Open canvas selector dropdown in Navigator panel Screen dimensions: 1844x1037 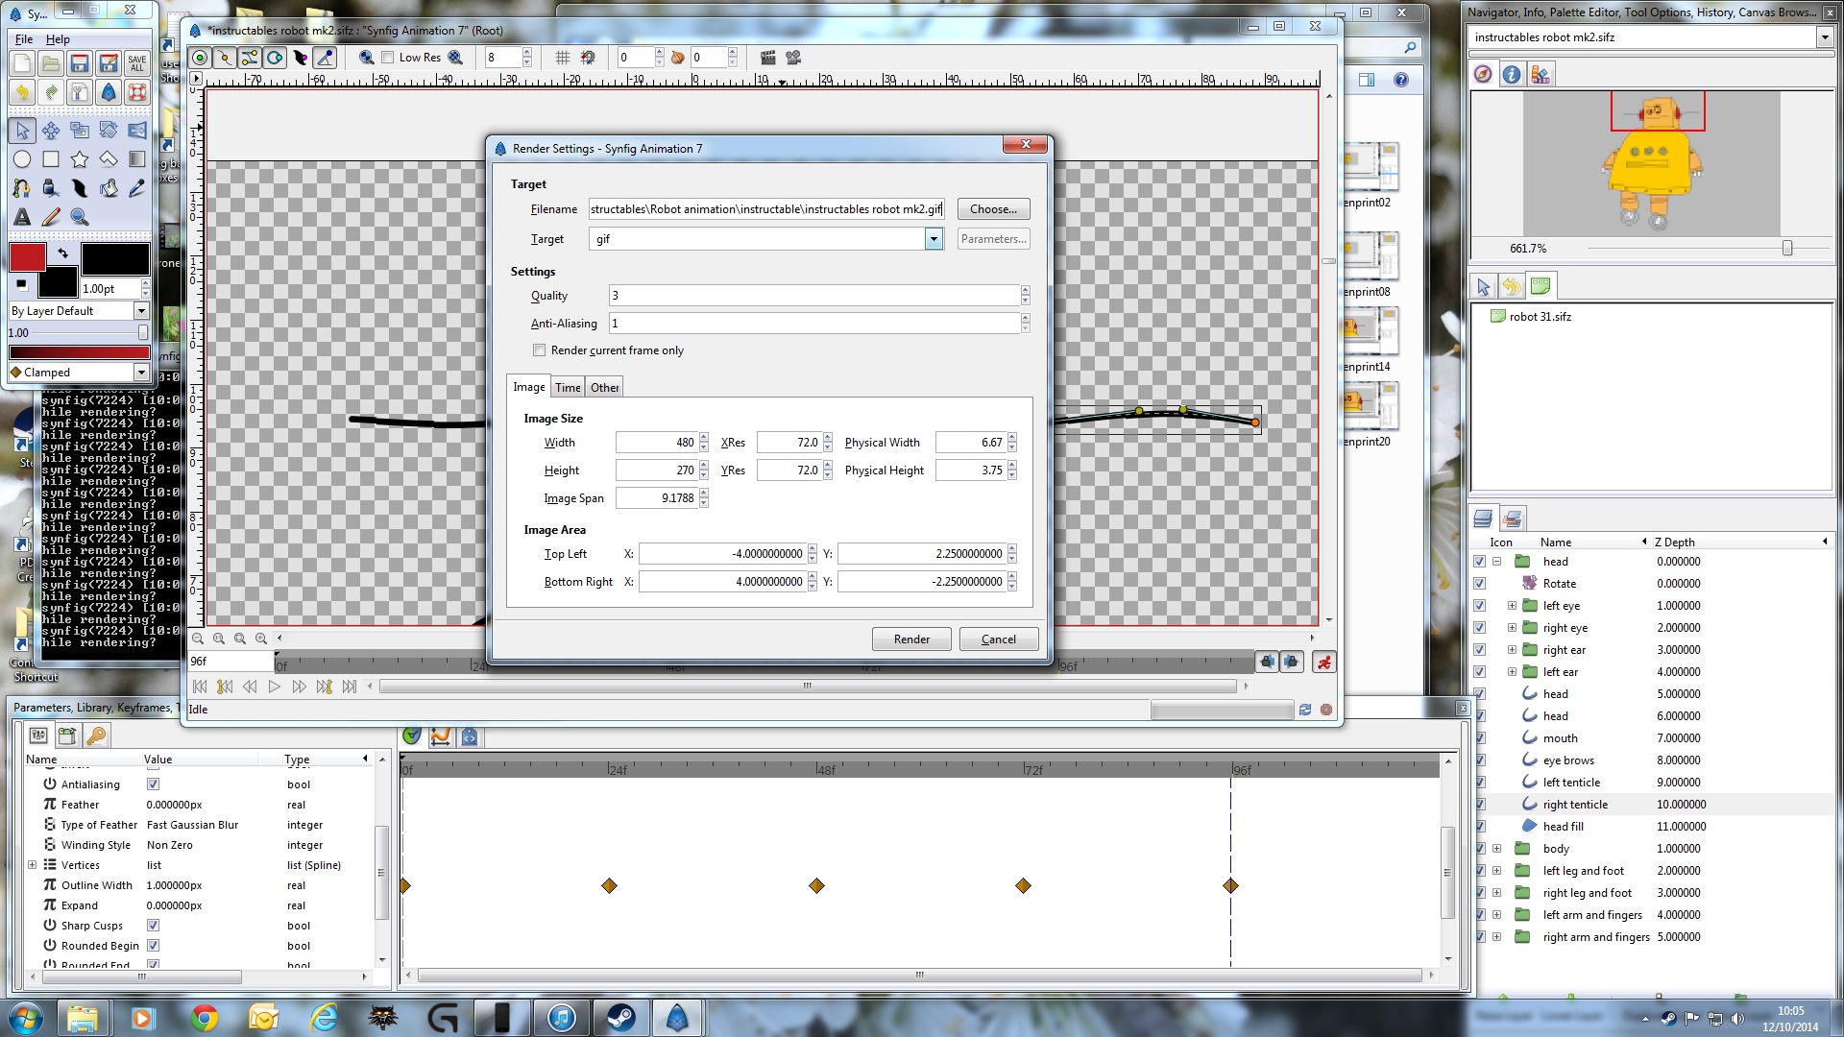(1824, 37)
